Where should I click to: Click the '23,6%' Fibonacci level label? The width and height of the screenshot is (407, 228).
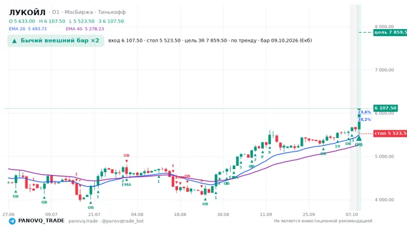(x=364, y=112)
